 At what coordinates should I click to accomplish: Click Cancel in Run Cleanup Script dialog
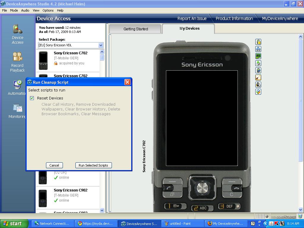pyautogui.click(x=54, y=165)
